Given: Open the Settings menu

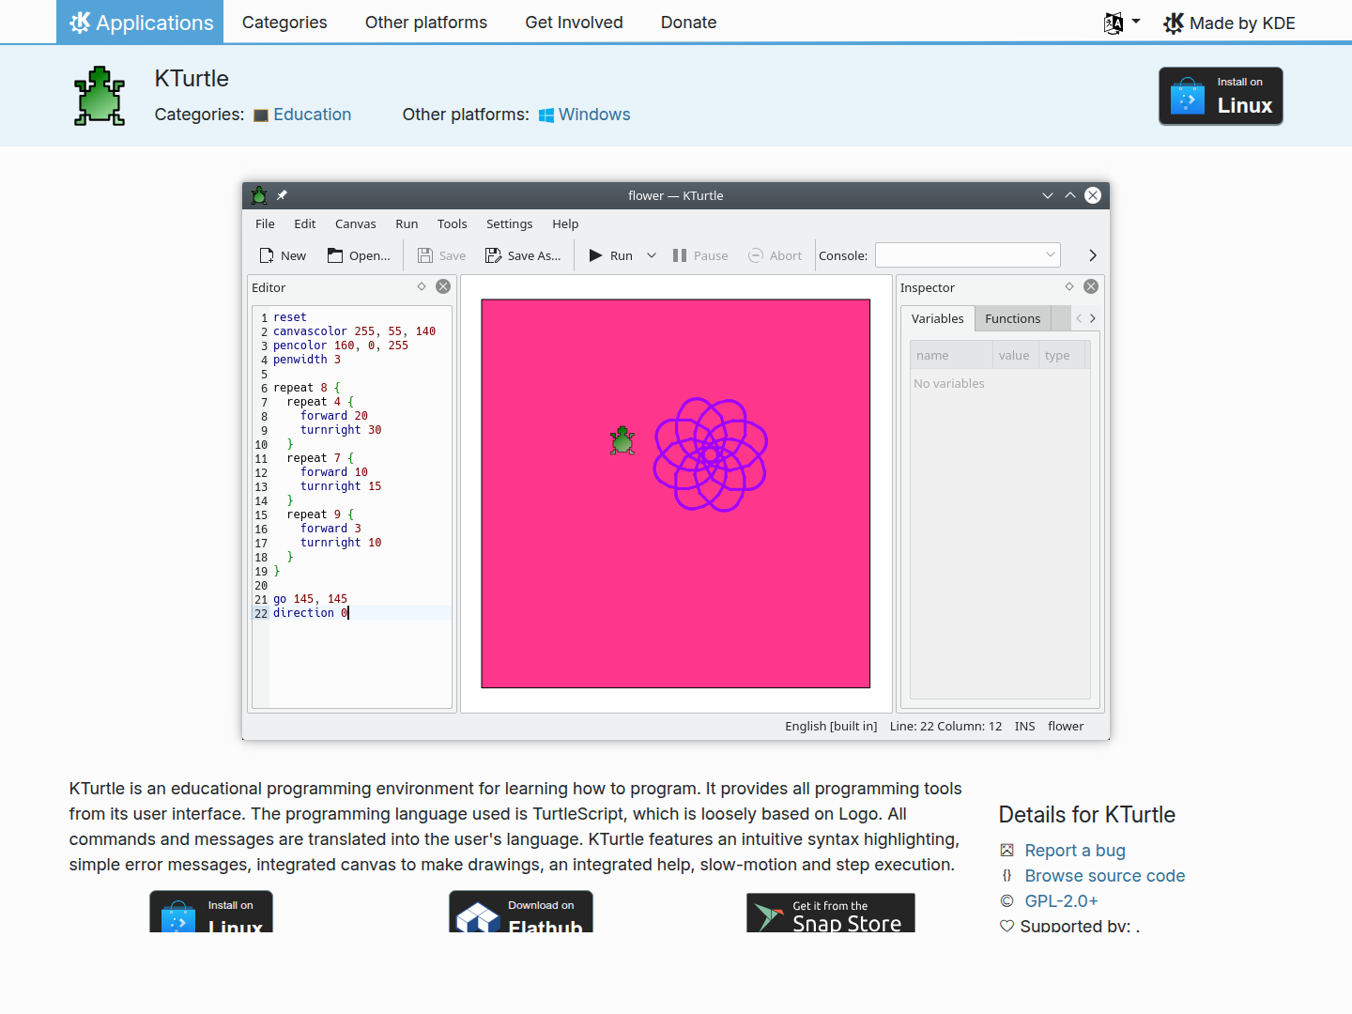Looking at the screenshot, I should point(510,223).
